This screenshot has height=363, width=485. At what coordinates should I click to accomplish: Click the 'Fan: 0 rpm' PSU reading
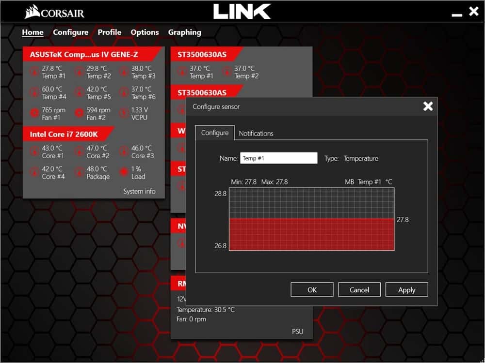(x=191, y=319)
